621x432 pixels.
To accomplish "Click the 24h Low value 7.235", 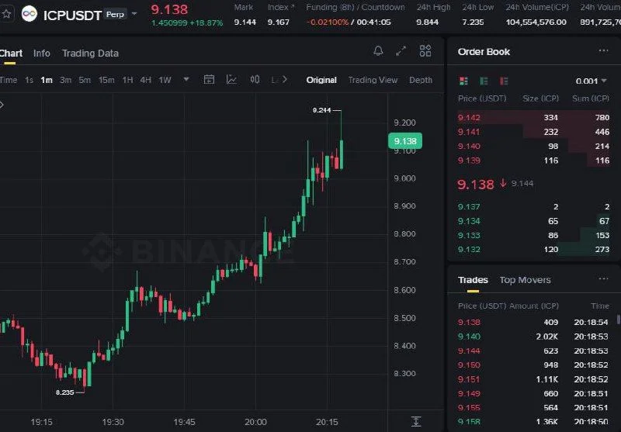I will (473, 22).
